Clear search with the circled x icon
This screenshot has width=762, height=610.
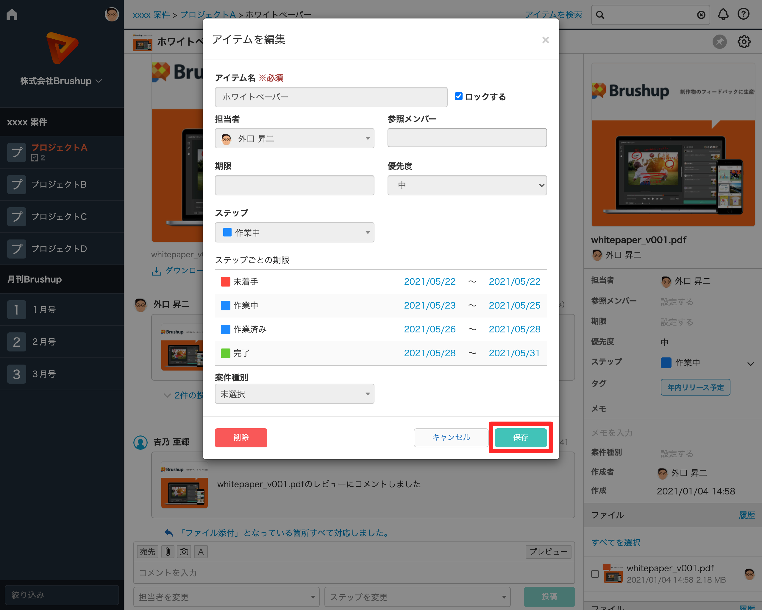pos(701,15)
